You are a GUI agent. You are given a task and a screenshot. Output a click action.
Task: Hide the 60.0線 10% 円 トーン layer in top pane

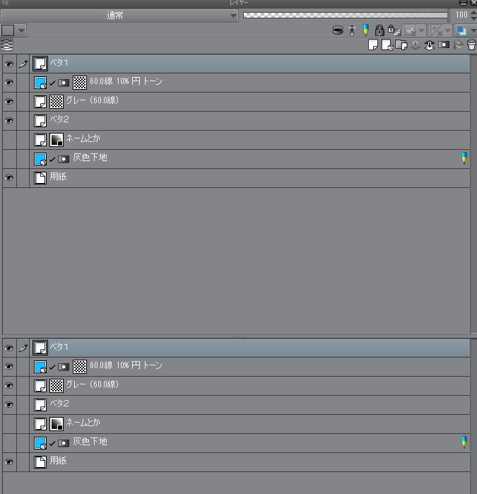coord(8,83)
